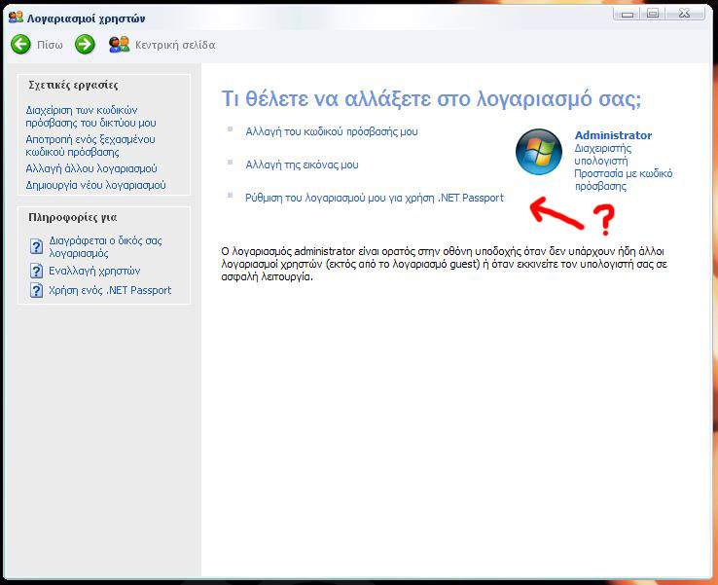
Task: Click the Προστασία με κωδικό πρόσβασης text
Action: coord(624,179)
